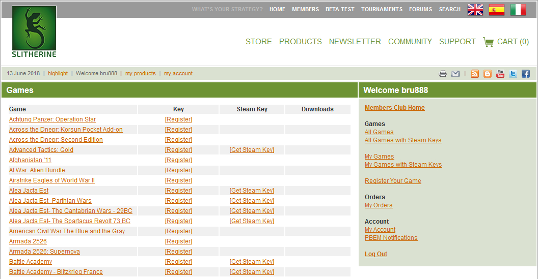
Task: Open the Armada 2526: Supernova game link
Action: click(44, 252)
